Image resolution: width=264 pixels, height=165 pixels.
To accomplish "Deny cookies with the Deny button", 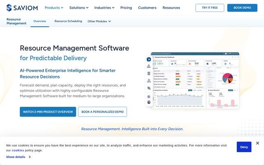I will [x=244, y=147].
